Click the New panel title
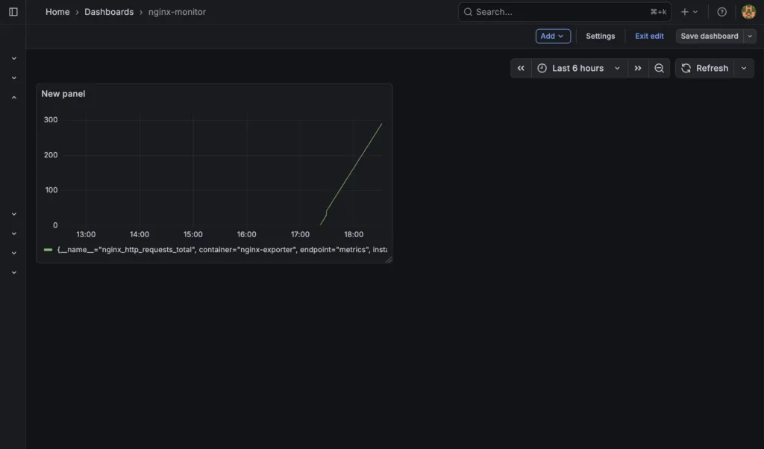The image size is (764, 449). point(63,93)
